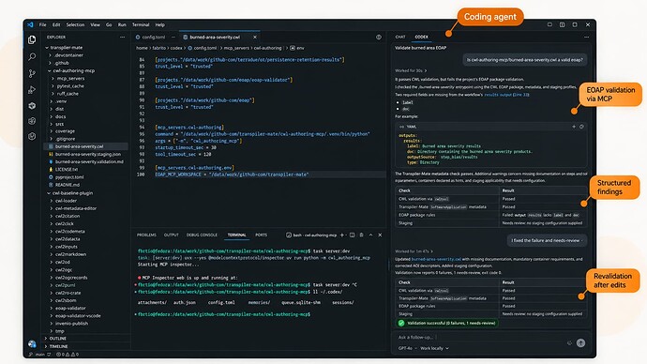Screen dimensions: 647x364
Task: Close the terminal panel
Action: click(x=380, y=235)
